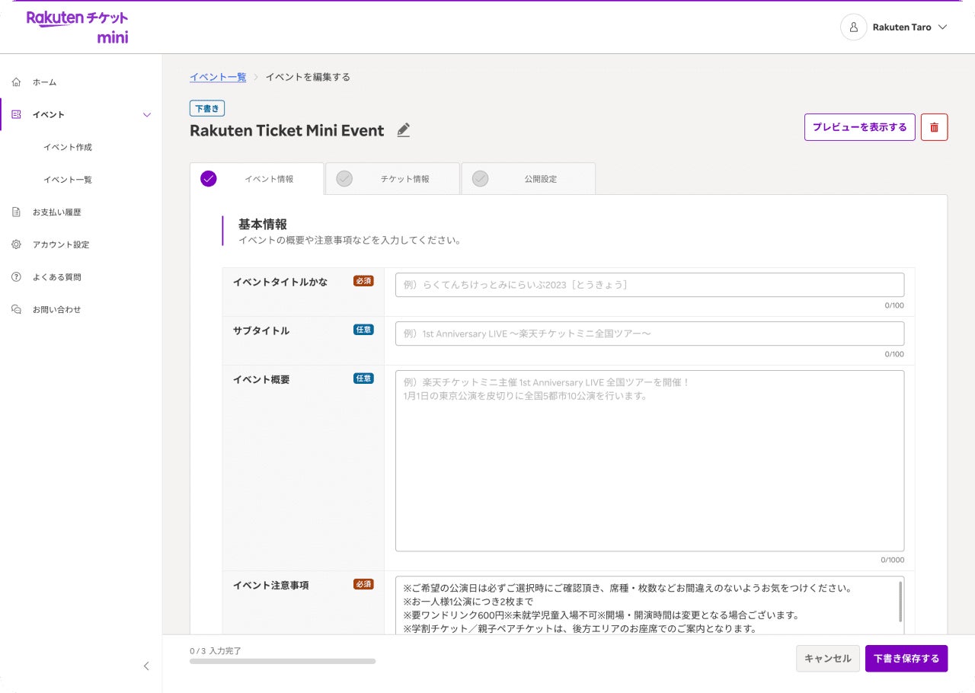975x693 pixels.
Task: Open Rakuten Taro account dropdown arrow
Action: (x=942, y=27)
